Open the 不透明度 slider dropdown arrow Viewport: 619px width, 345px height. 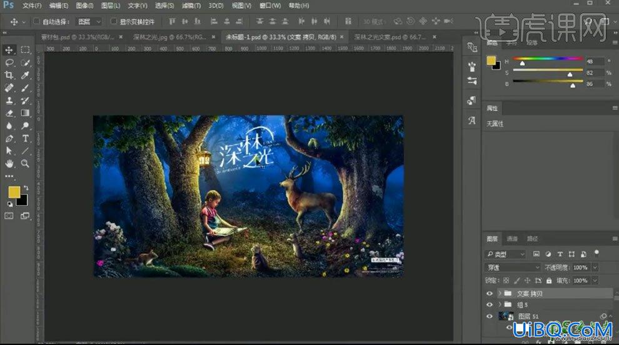click(595, 267)
